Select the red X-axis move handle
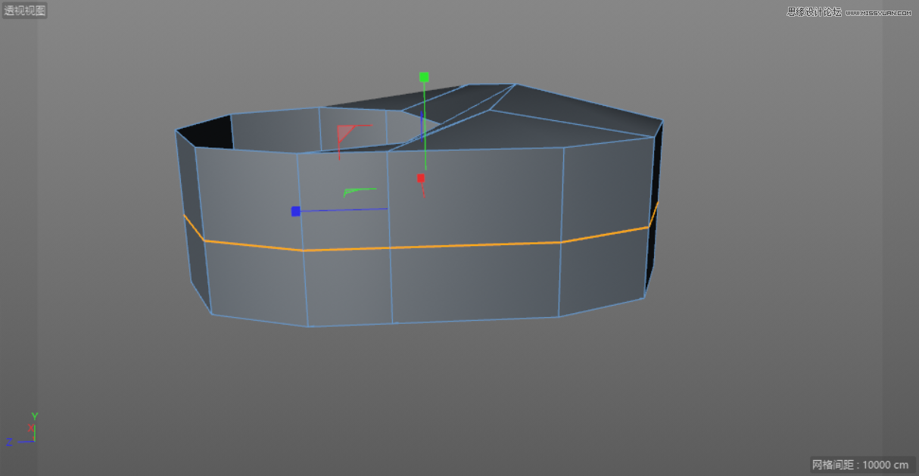The image size is (919, 476). click(421, 177)
